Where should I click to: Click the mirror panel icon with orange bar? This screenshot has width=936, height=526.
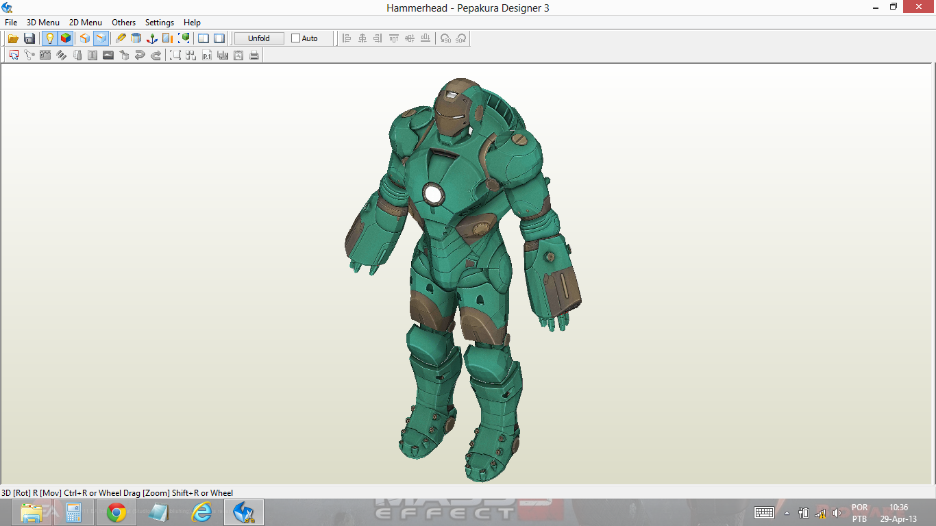point(168,38)
